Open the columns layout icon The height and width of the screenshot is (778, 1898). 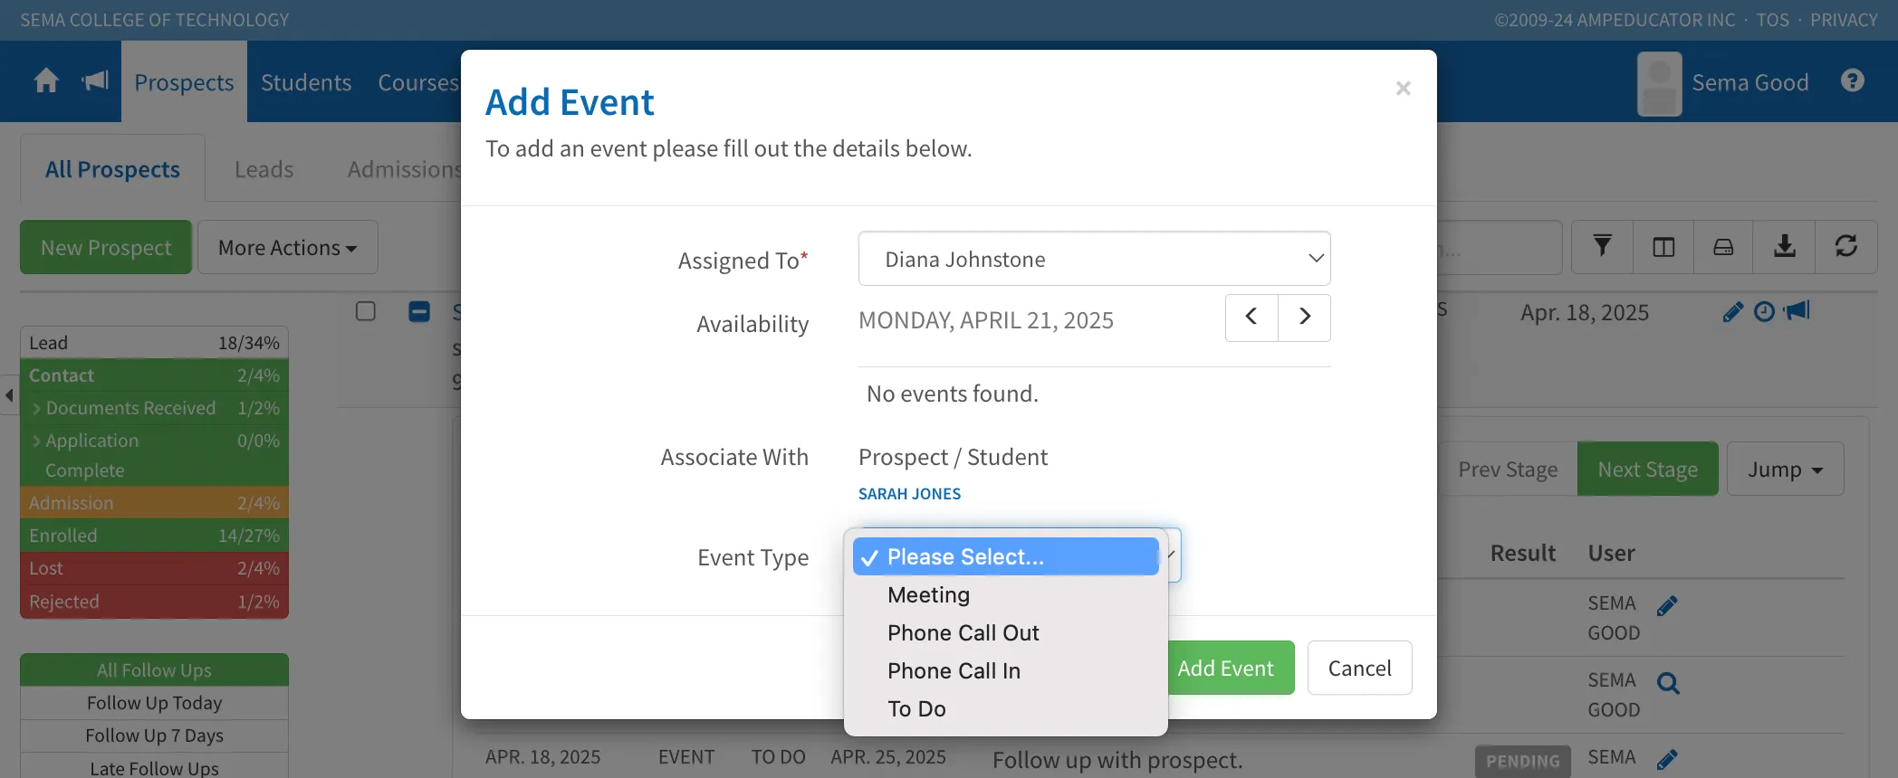point(1663,246)
